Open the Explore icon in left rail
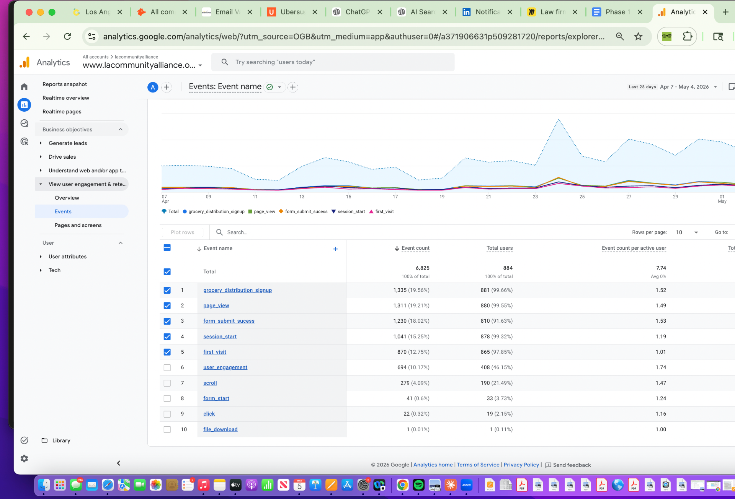 click(x=24, y=123)
